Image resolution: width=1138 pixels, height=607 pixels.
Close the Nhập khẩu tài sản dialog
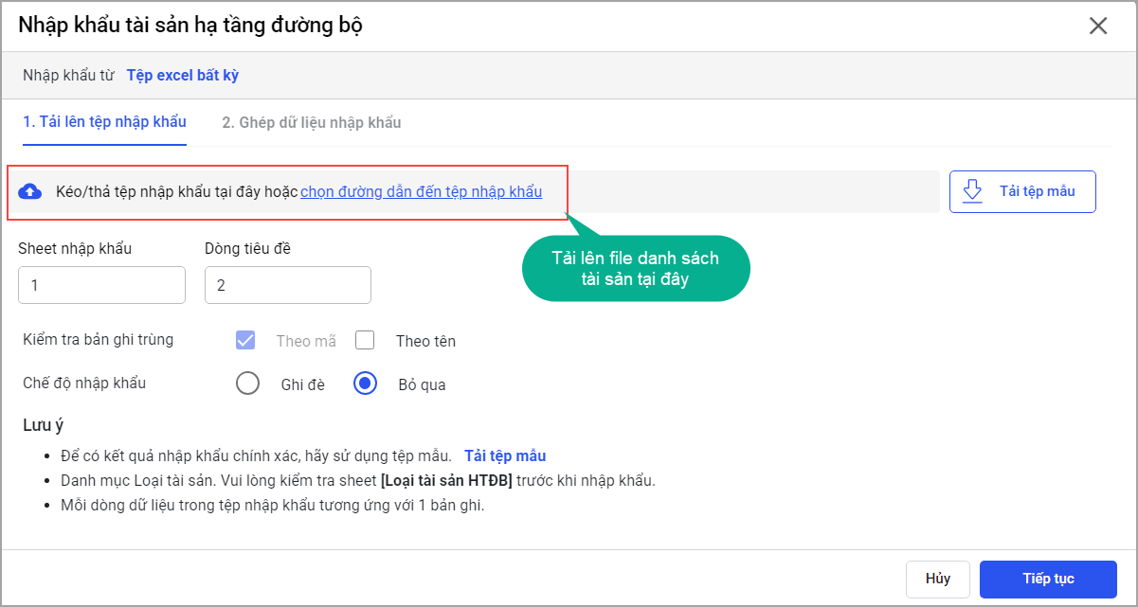[x=1098, y=26]
